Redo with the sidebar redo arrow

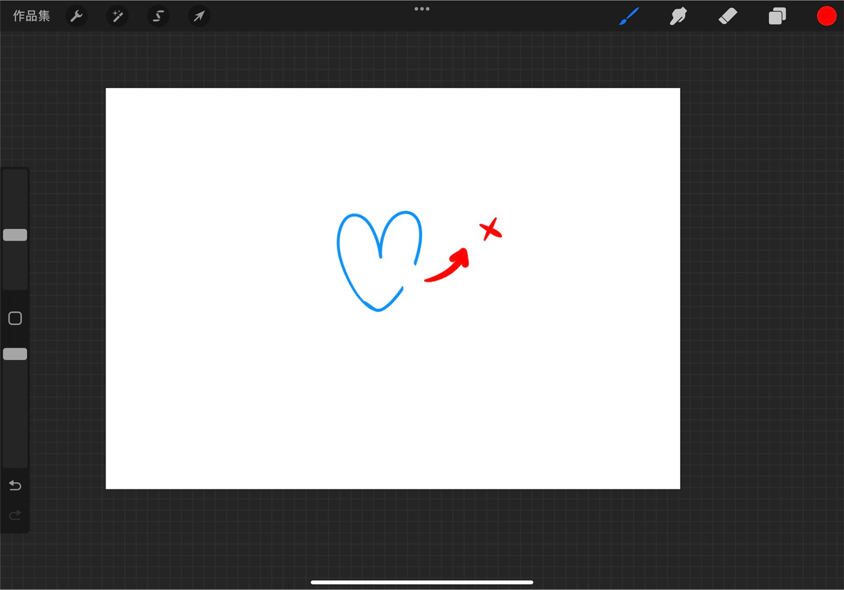coord(15,515)
